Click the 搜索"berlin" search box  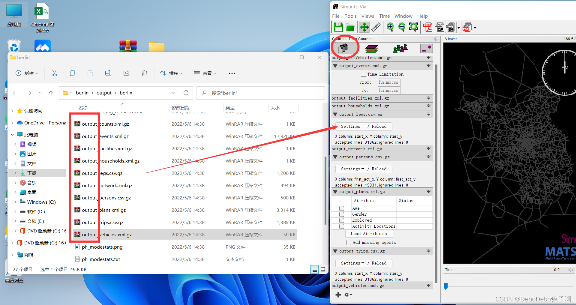pos(261,93)
